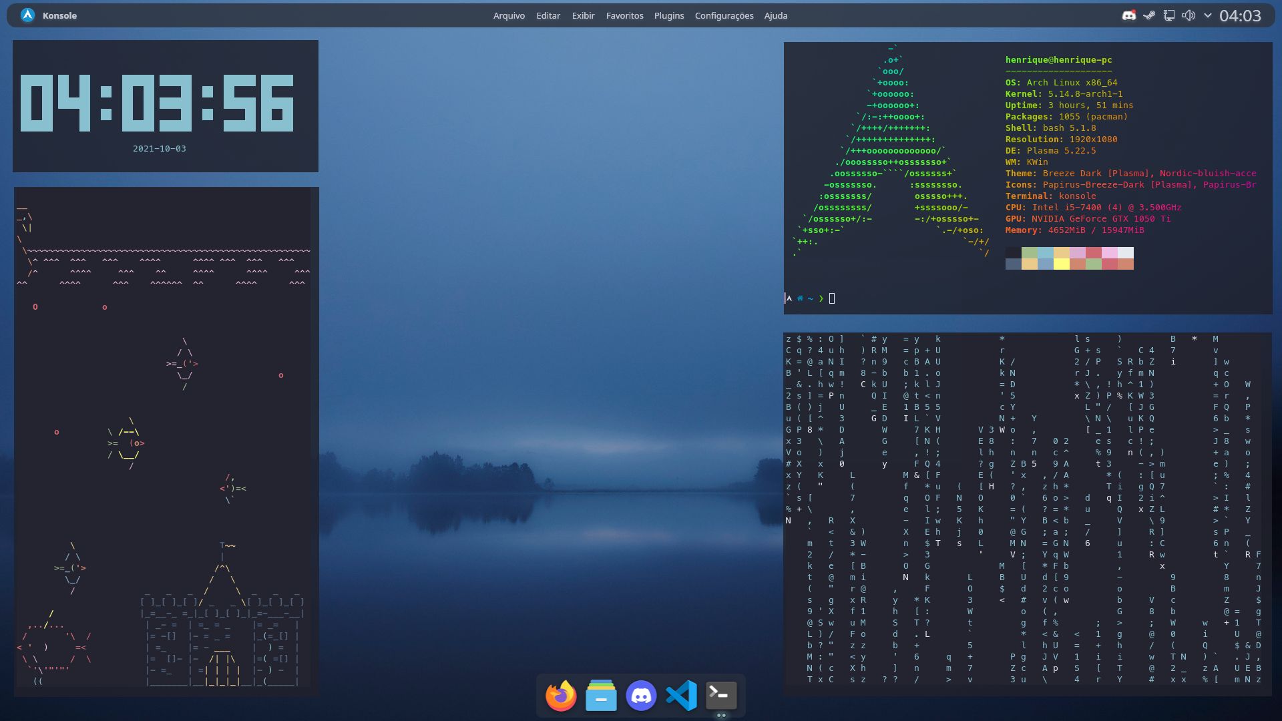Open the Plugins menu
This screenshot has width=1282, height=721.
tap(669, 15)
